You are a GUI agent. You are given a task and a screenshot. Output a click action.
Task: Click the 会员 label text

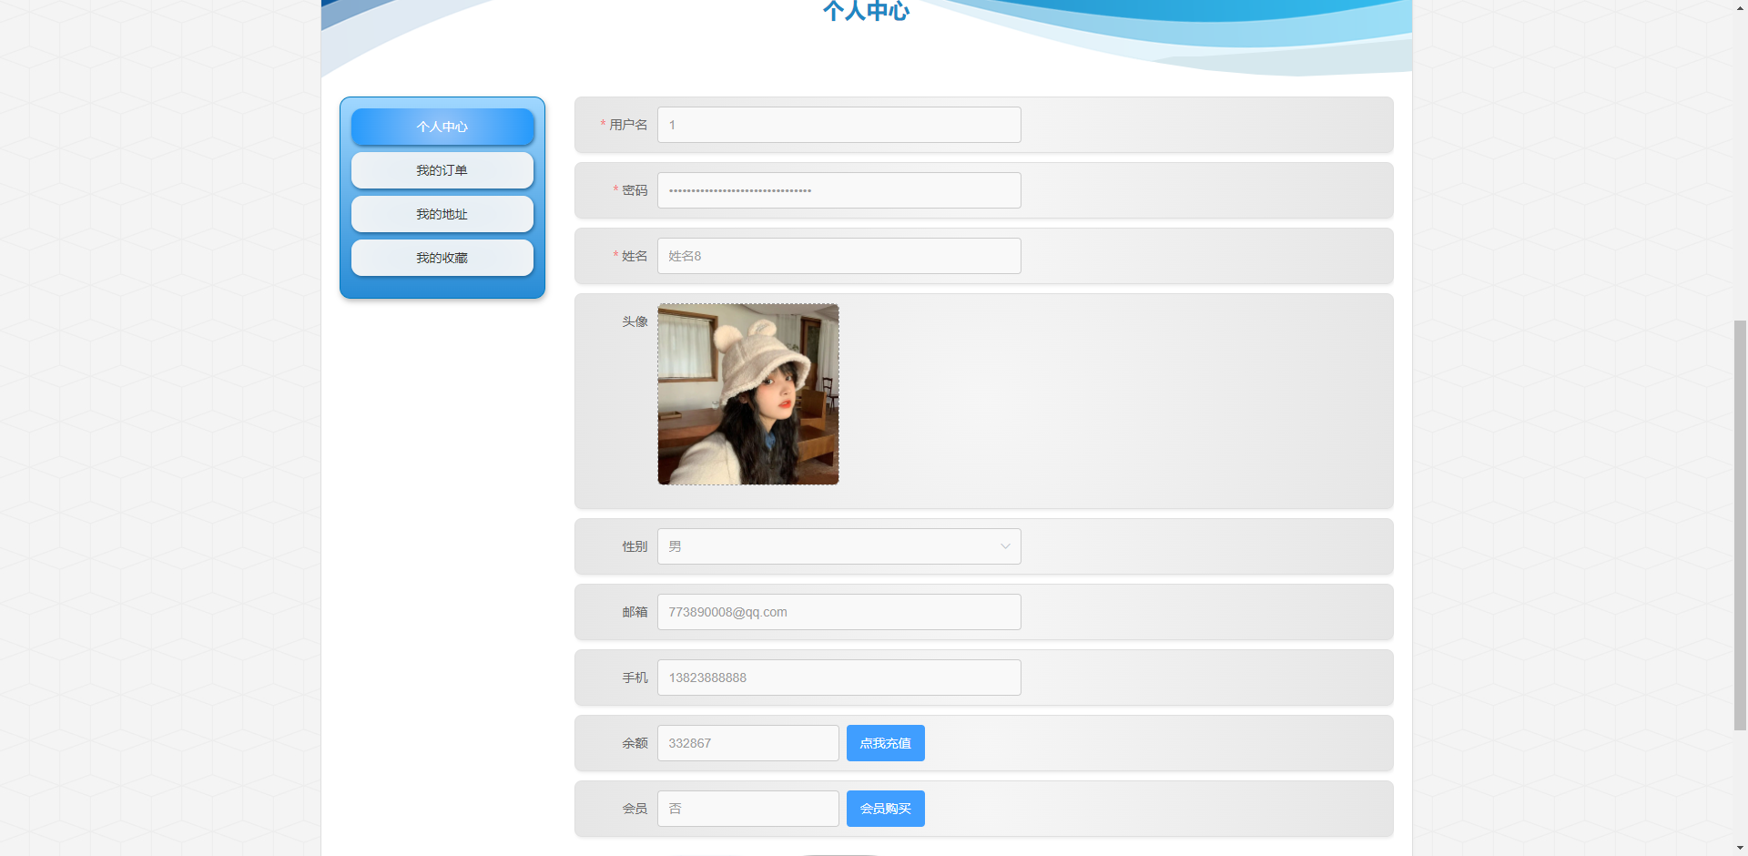pyautogui.click(x=635, y=809)
